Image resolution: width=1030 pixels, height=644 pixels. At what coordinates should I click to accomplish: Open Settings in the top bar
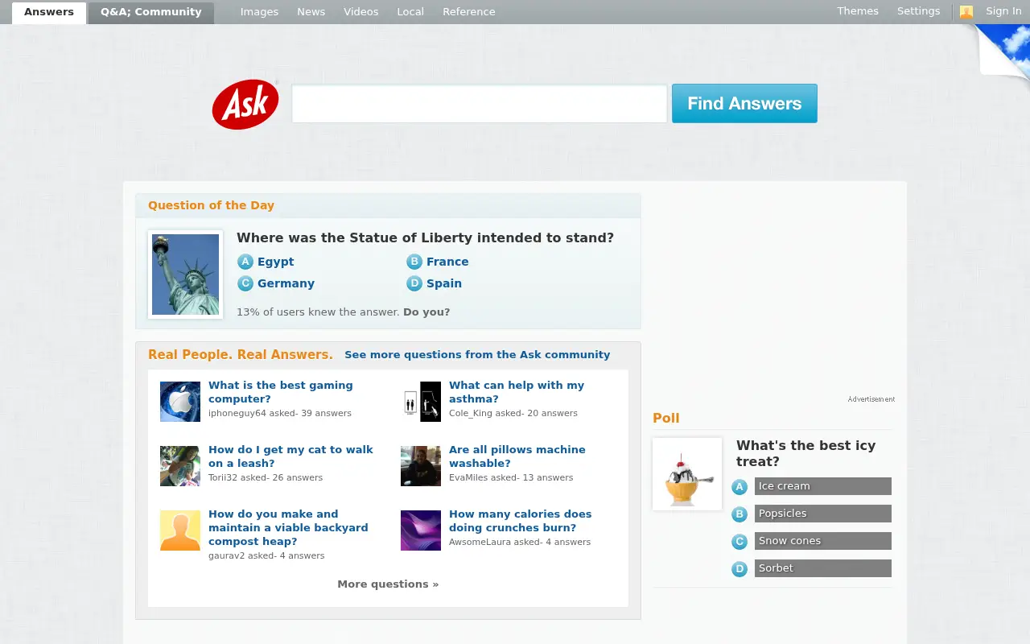[918, 11]
